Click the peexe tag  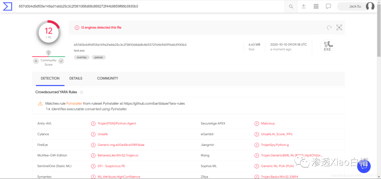click(x=99, y=57)
